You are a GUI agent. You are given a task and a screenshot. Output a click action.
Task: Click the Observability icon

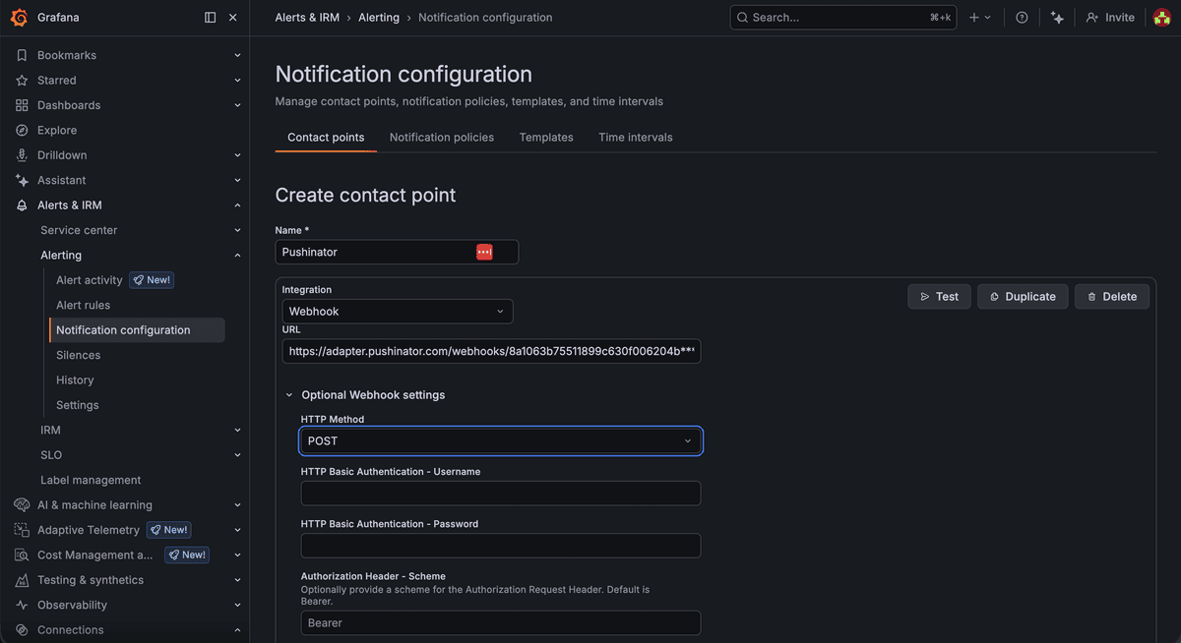22,605
